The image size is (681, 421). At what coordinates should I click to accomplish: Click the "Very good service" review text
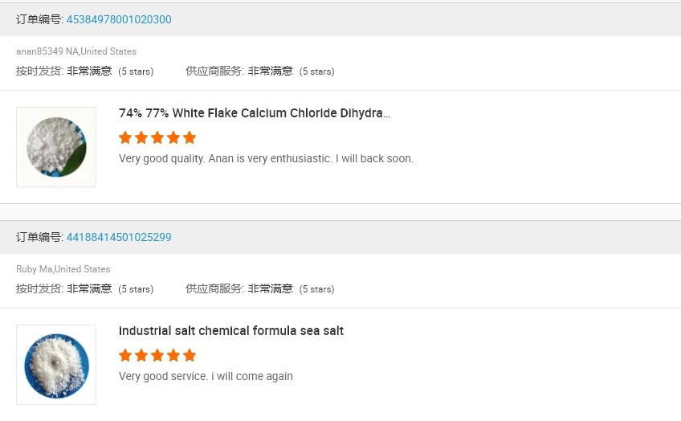206,376
